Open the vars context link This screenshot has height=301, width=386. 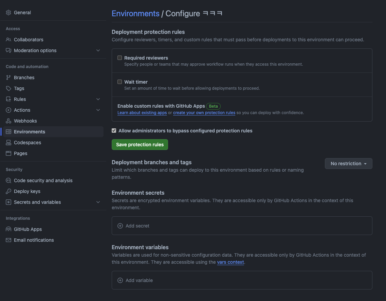tap(231, 262)
